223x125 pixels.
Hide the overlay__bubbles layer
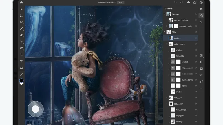[x=196, y=20]
